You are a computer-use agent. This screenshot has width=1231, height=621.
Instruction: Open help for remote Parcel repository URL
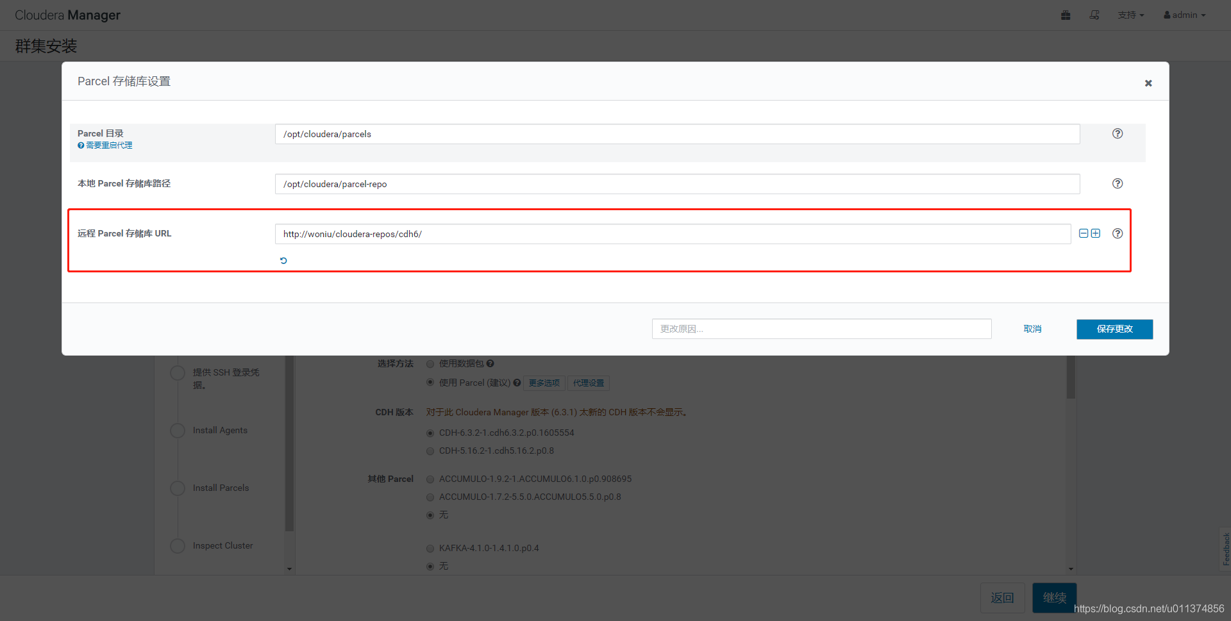(x=1118, y=233)
